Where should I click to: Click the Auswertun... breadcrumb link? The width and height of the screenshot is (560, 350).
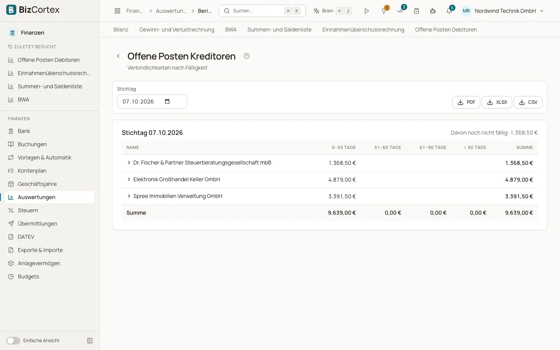(171, 11)
